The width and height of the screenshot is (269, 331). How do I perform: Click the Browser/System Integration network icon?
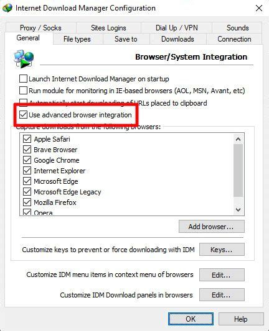24,59
